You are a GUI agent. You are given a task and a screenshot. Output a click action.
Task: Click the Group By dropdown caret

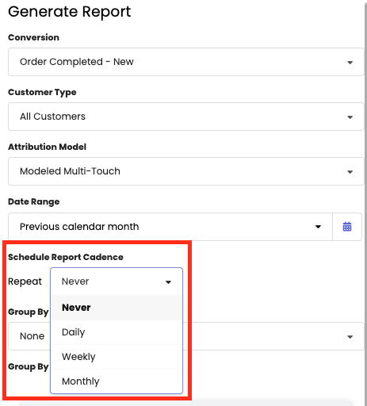(350, 337)
